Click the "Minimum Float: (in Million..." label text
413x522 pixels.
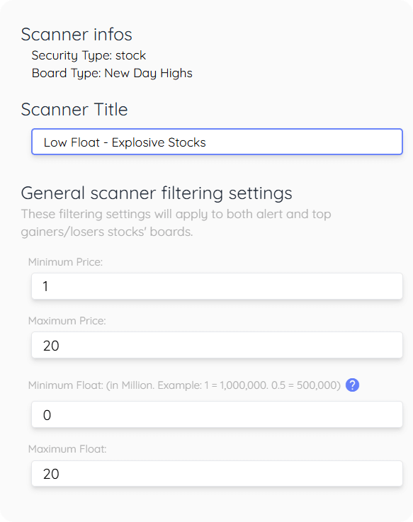click(184, 385)
